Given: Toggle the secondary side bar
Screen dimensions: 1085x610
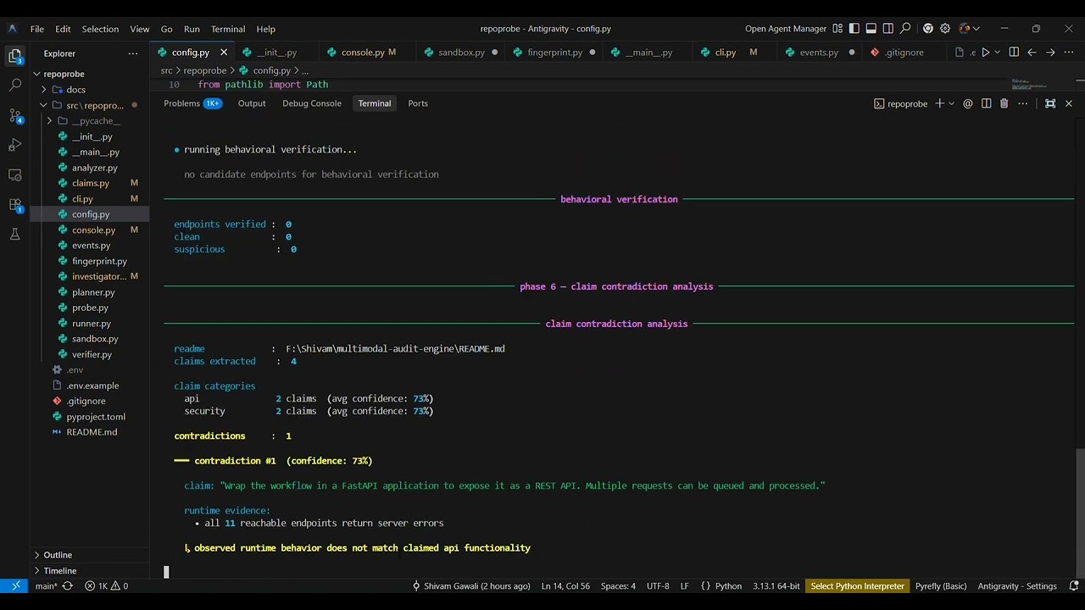Looking at the screenshot, I should (x=887, y=29).
